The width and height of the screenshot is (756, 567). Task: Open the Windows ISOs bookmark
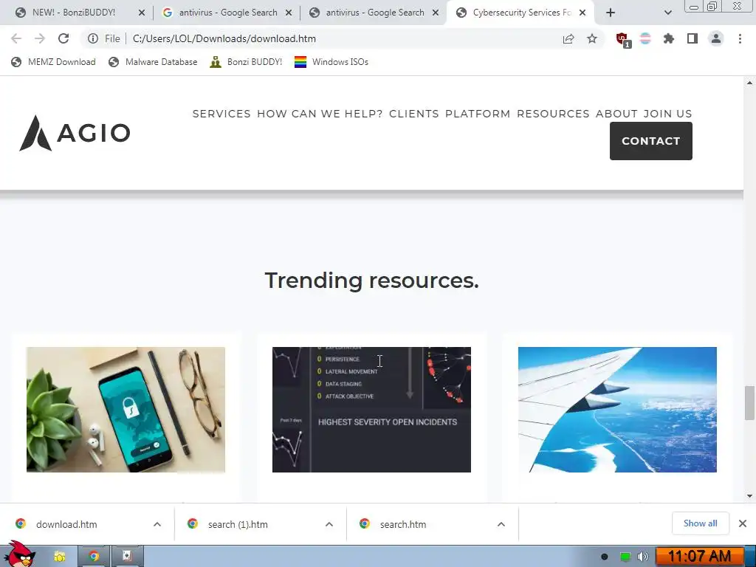331,62
